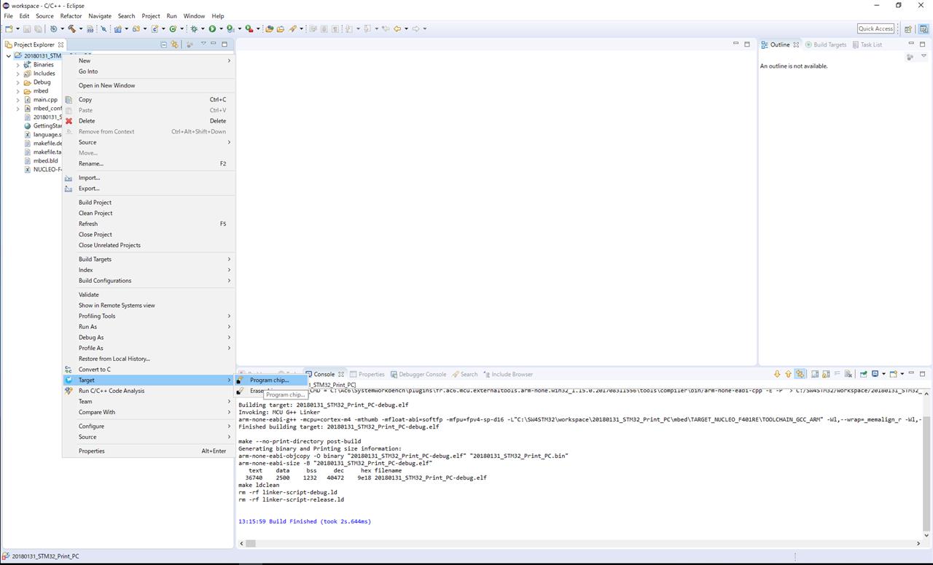Switch to the Search tab in bottom panel

(x=464, y=374)
